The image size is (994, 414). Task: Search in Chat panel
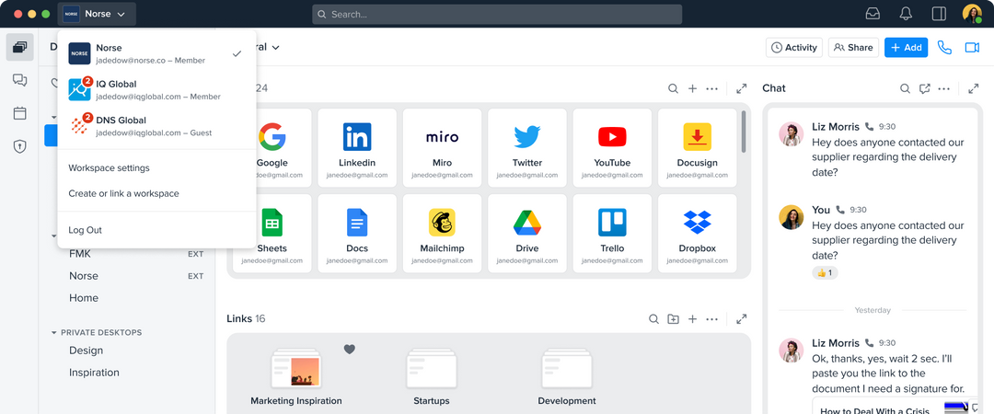click(x=906, y=88)
